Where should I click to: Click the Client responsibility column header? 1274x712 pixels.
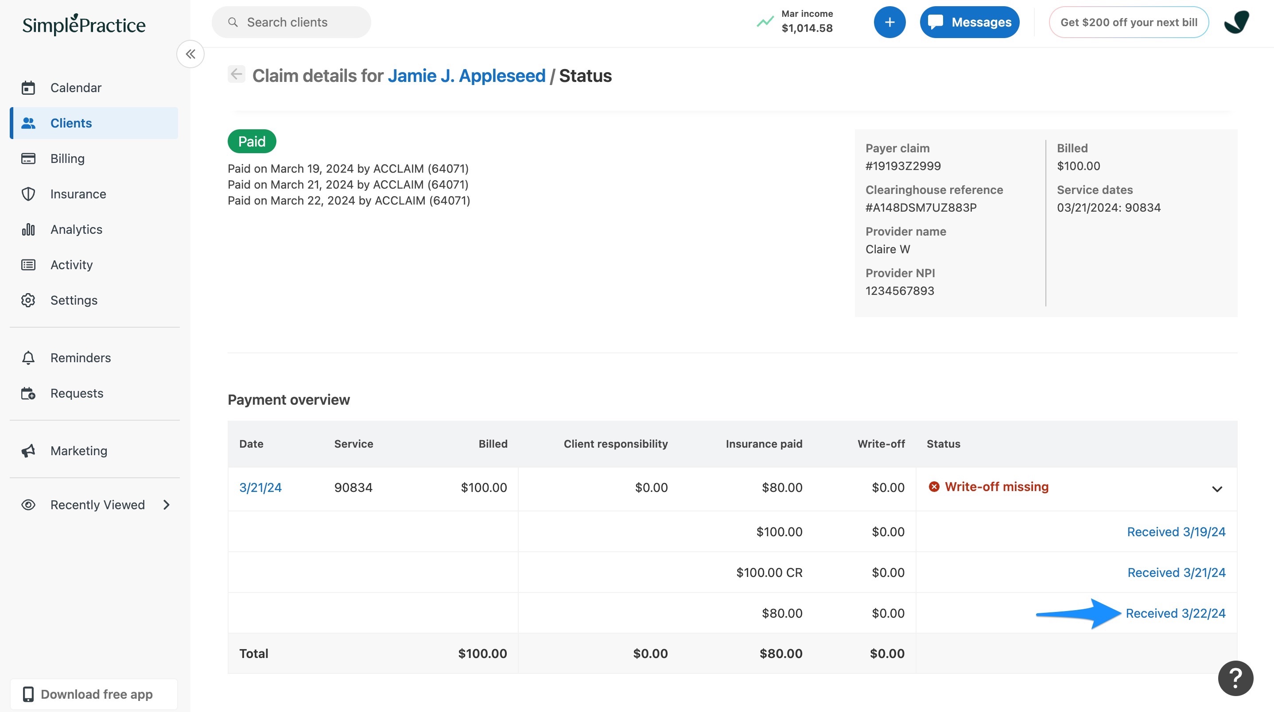615,444
